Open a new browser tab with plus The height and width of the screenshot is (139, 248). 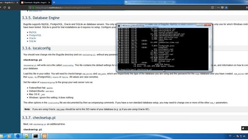coord(54,2)
